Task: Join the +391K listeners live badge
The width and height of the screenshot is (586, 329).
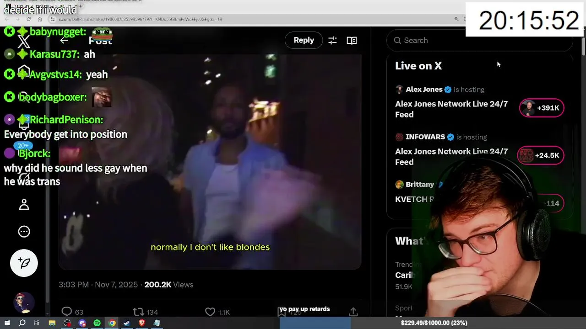Action: point(542,108)
